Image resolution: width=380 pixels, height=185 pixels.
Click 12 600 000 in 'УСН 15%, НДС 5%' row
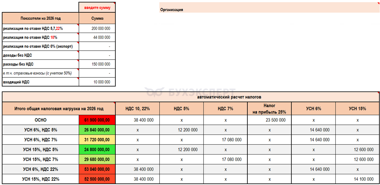358,150
